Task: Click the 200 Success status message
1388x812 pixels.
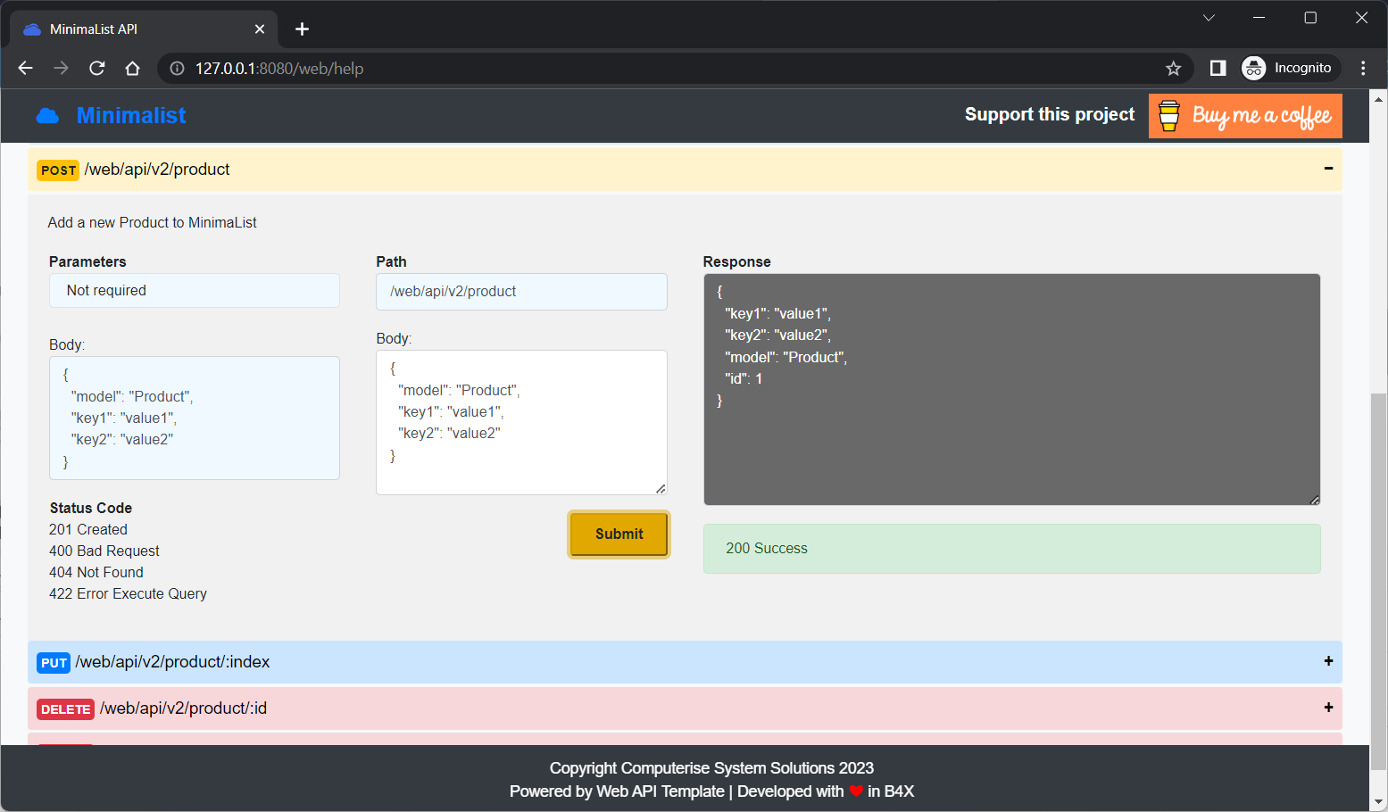Action: (x=1011, y=549)
